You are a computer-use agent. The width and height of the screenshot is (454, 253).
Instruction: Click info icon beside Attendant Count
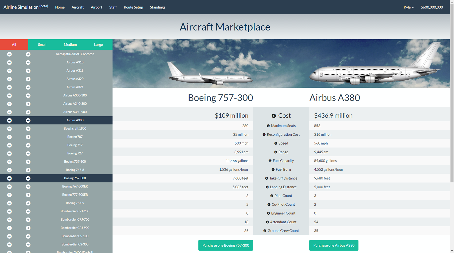(x=267, y=222)
